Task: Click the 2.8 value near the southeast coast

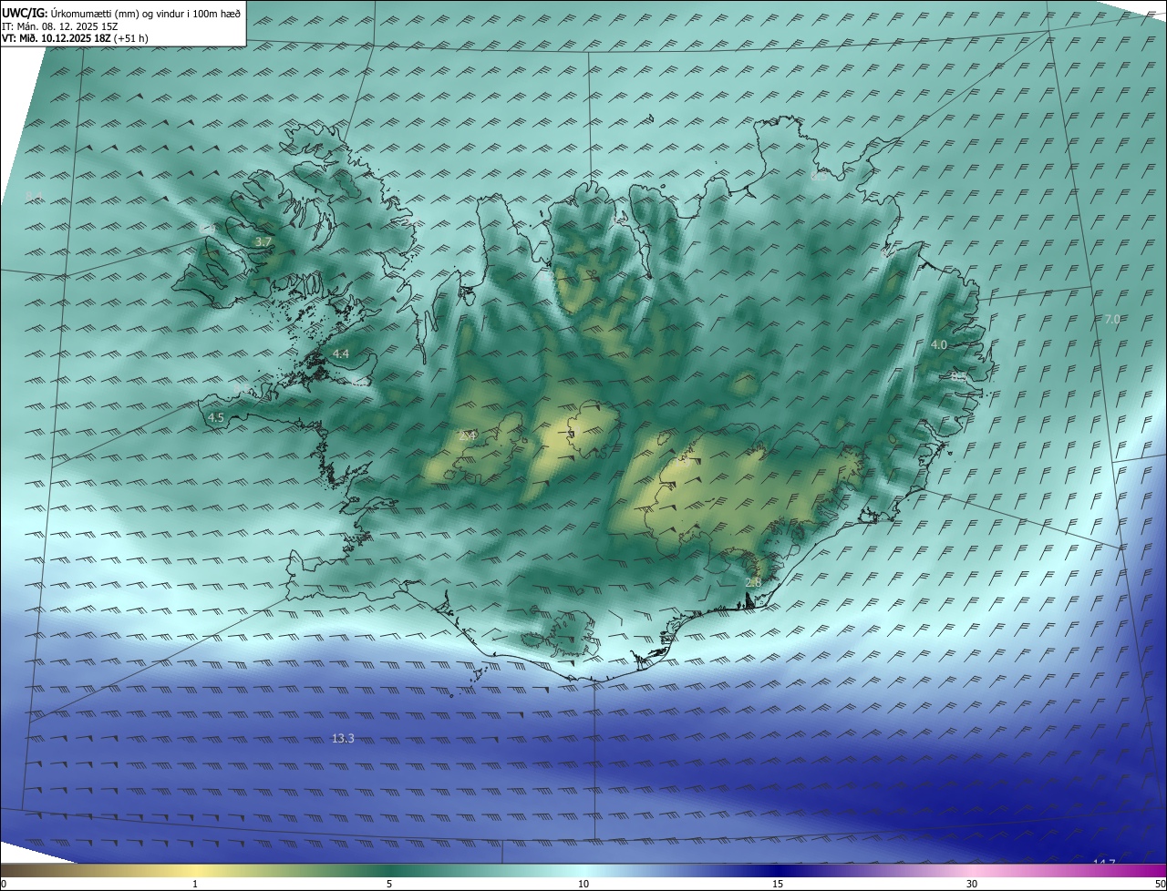Action: pos(753,583)
